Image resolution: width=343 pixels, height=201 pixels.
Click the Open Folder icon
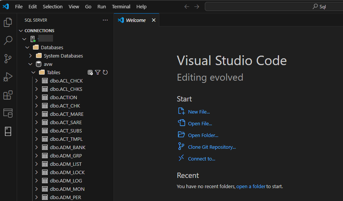coord(181,134)
